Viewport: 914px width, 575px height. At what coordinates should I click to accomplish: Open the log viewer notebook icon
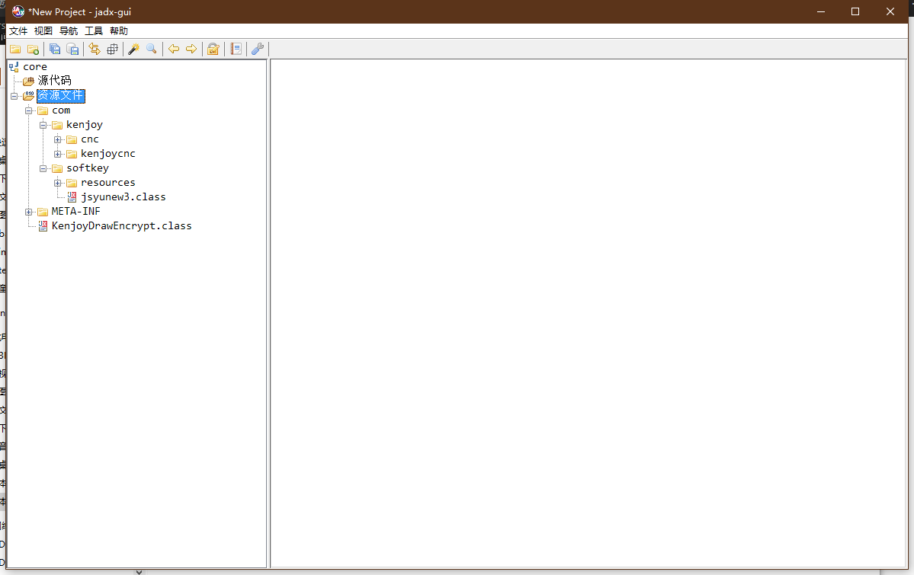(x=236, y=50)
